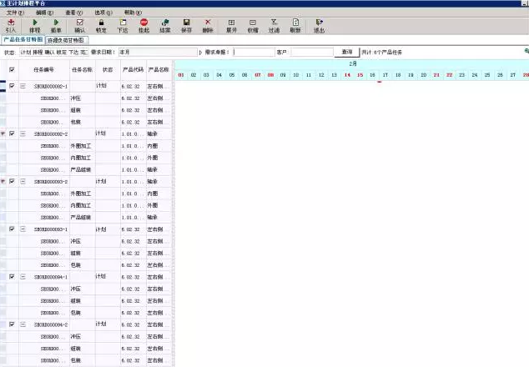This screenshot has width=529, height=367.
Task: Click the 引入 import toolbar icon
Action: pos(11,23)
